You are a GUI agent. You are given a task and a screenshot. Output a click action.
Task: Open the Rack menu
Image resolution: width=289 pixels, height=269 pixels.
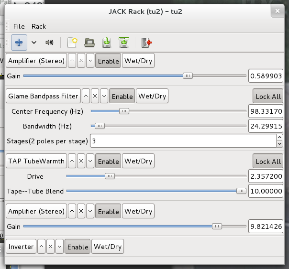click(x=39, y=26)
